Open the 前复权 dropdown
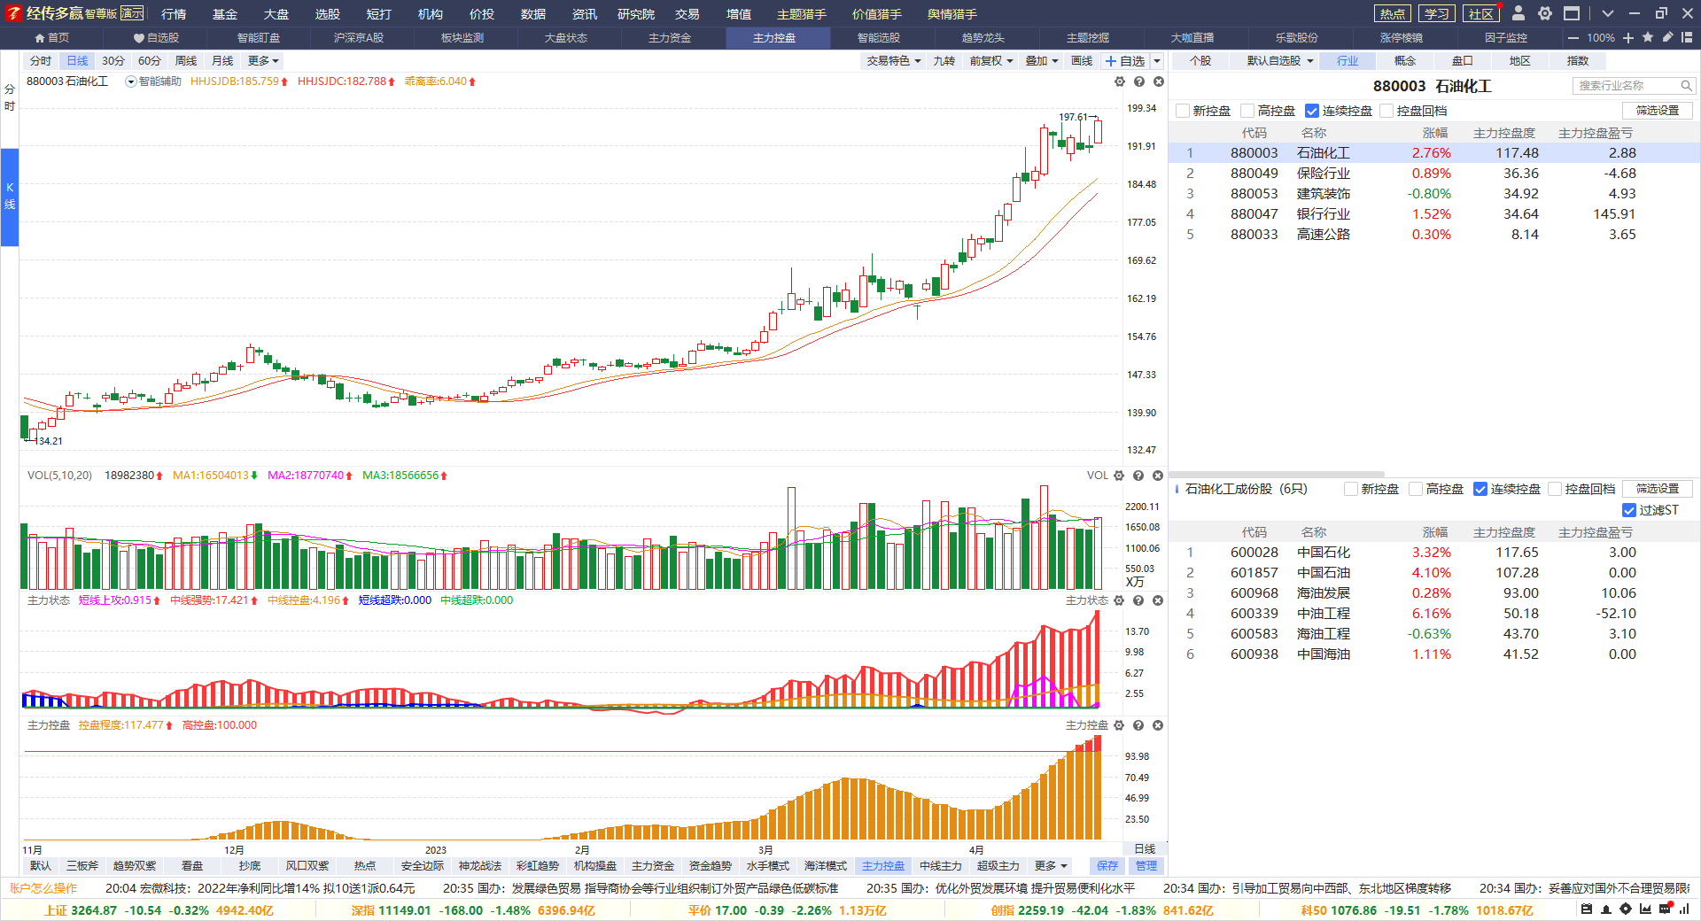Viewport: 1701px width, 921px height. [x=991, y=61]
